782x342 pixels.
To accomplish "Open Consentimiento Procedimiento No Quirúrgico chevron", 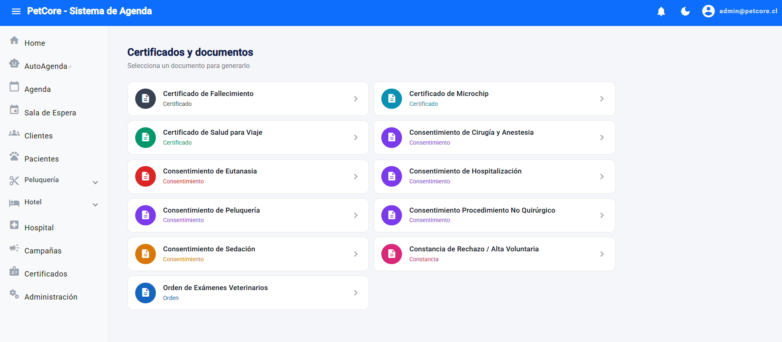I will pyautogui.click(x=602, y=215).
